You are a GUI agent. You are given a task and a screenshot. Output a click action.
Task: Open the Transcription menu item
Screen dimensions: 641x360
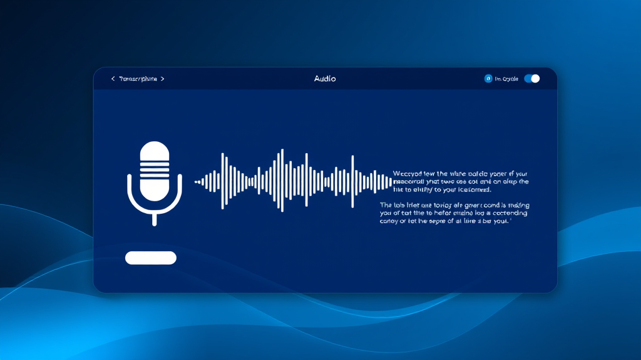(x=137, y=79)
